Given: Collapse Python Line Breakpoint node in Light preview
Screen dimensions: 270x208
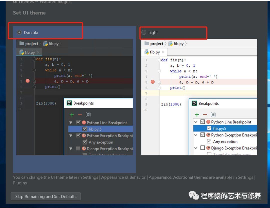Looking at the screenshot, I should (x=196, y=122).
